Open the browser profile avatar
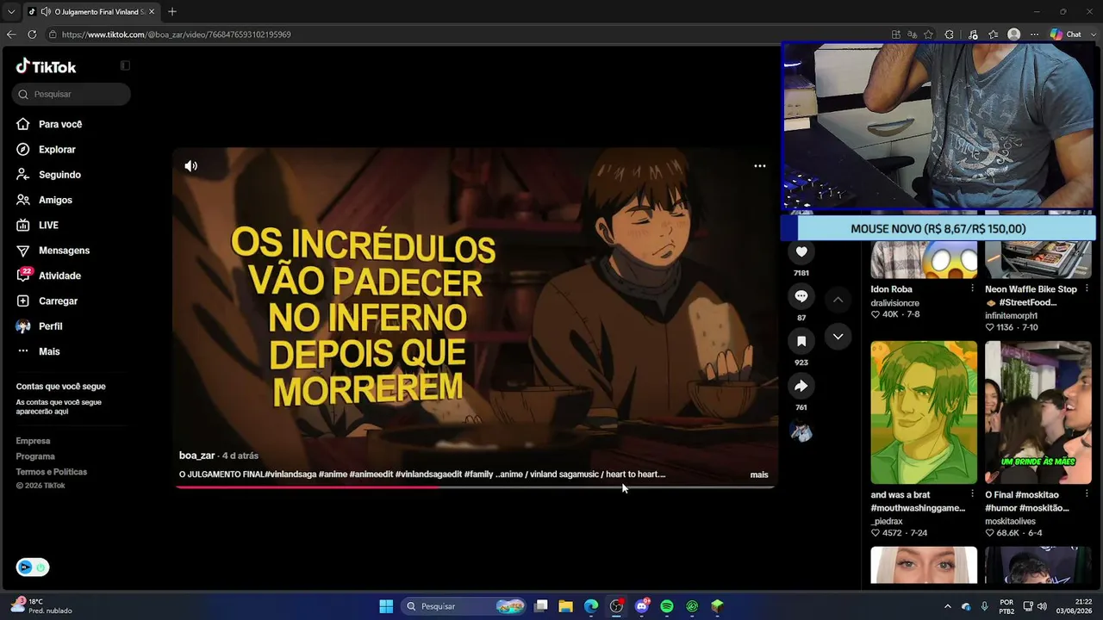This screenshot has width=1103, height=620. [x=1014, y=34]
